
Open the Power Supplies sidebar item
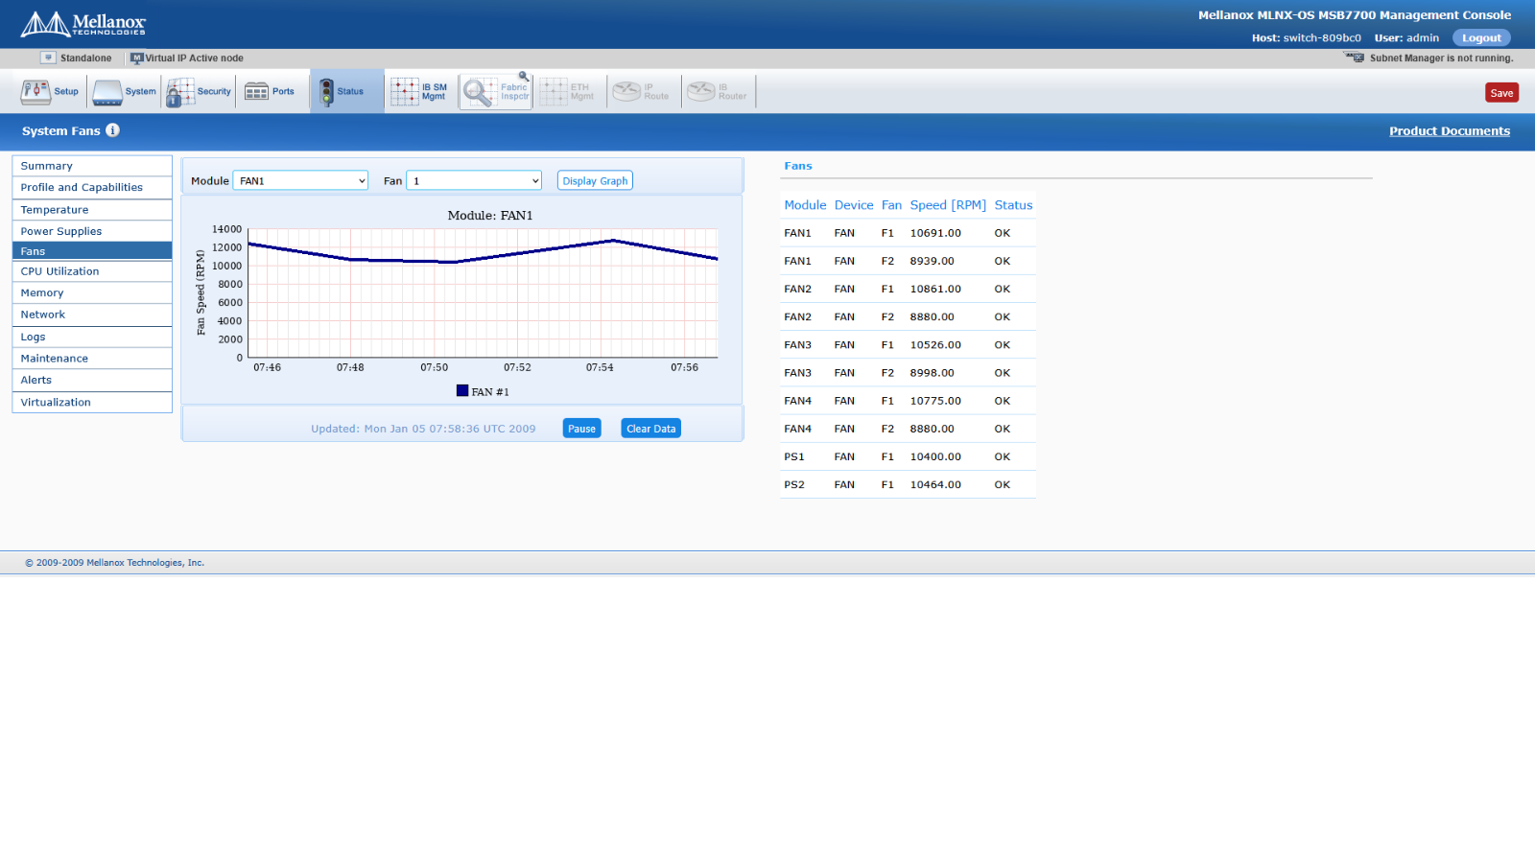pyautogui.click(x=92, y=231)
